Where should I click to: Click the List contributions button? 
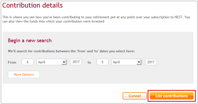coord(172,96)
